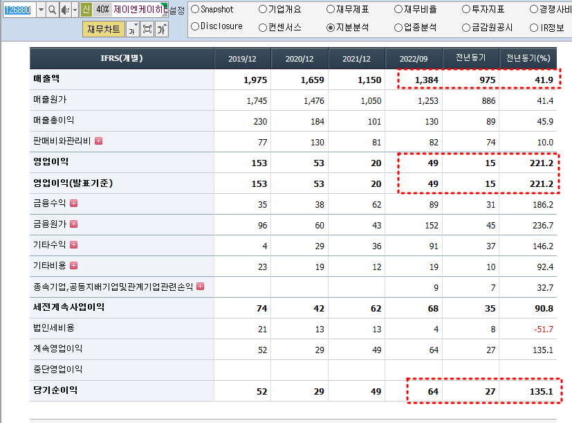
Task: Select the Disclosure radio button
Action: (x=195, y=26)
